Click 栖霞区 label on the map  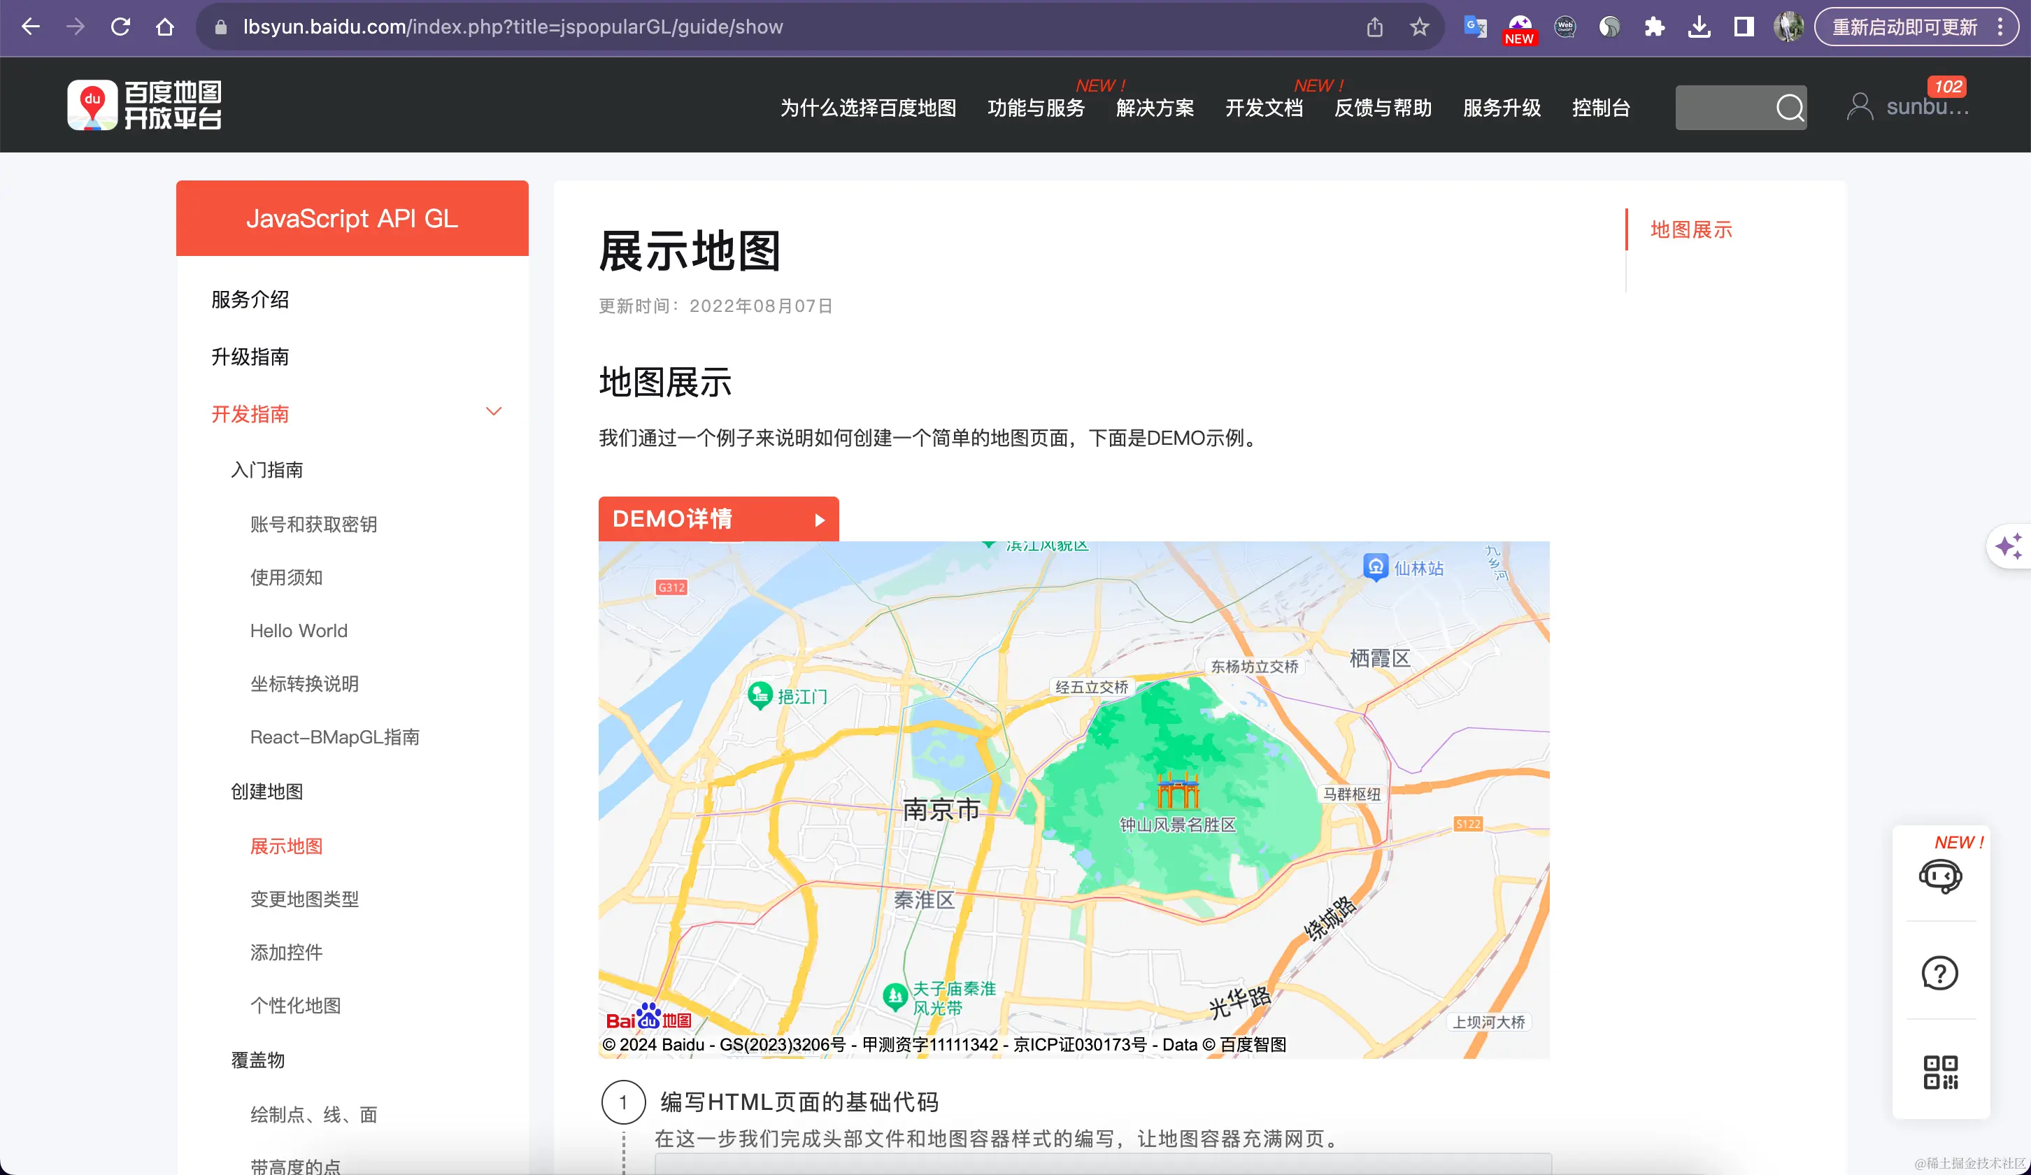(x=1380, y=657)
